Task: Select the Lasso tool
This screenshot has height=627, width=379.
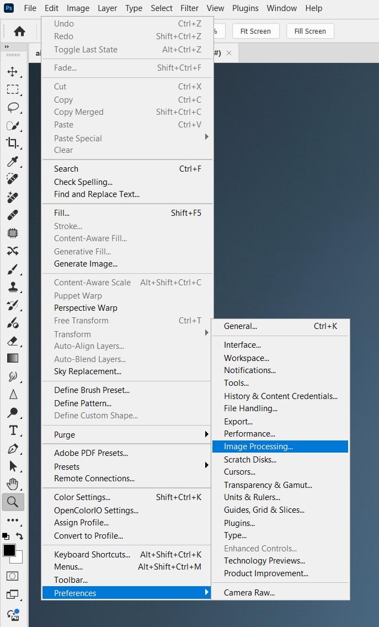Action: [13, 107]
